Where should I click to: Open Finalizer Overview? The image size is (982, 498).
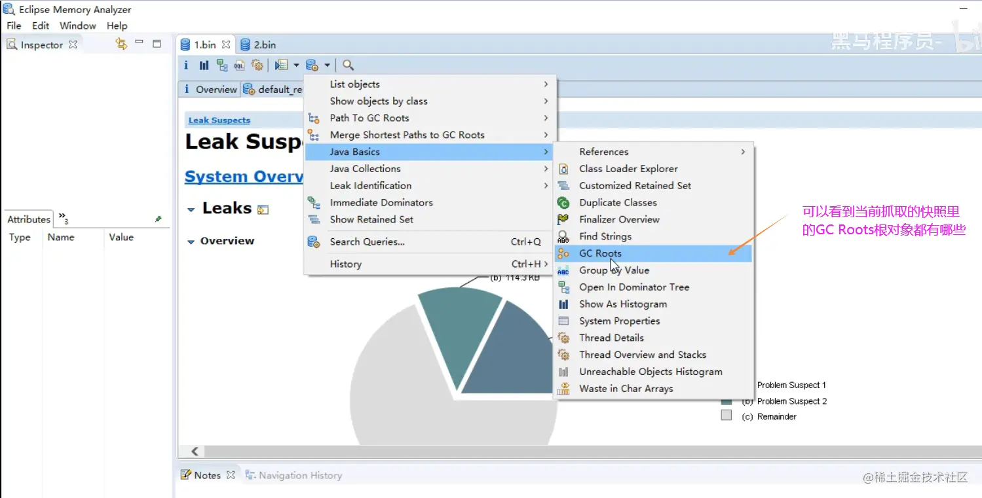[x=654, y=220]
